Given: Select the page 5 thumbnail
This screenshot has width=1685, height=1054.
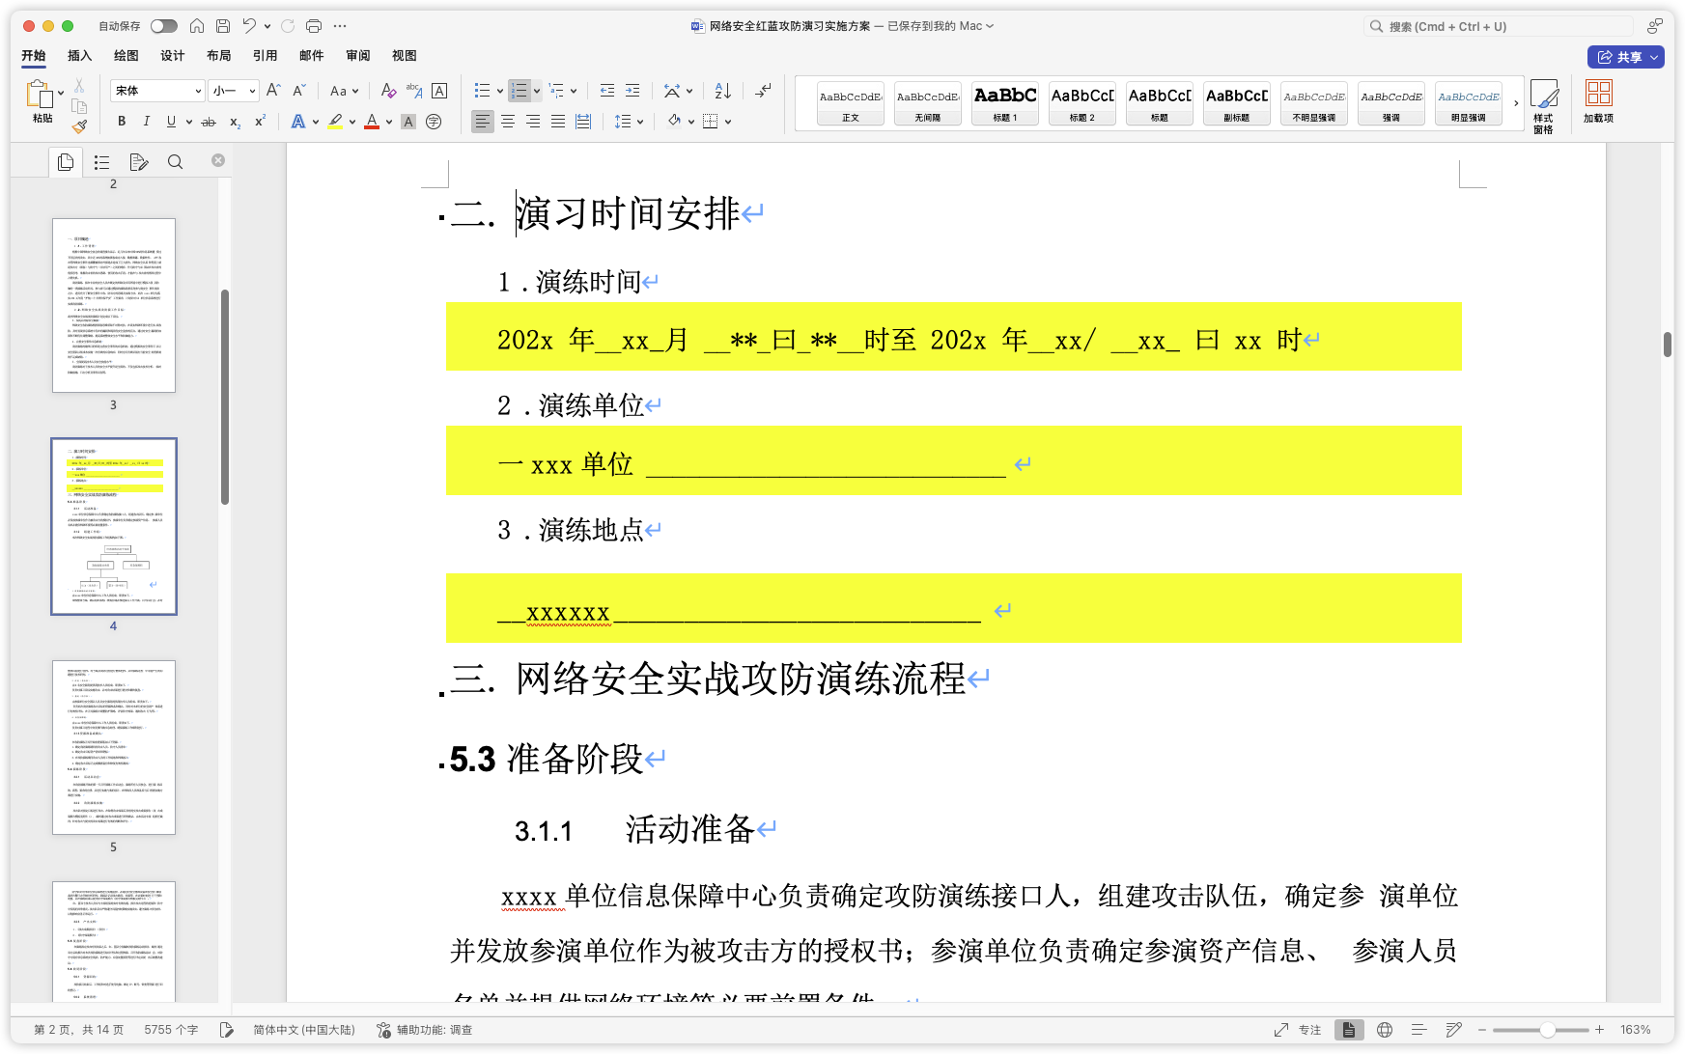Looking at the screenshot, I should (x=114, y=747).
